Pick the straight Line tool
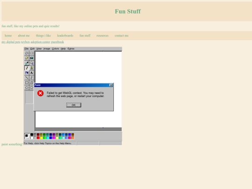The image size is (252, 189). coord(27,78)
